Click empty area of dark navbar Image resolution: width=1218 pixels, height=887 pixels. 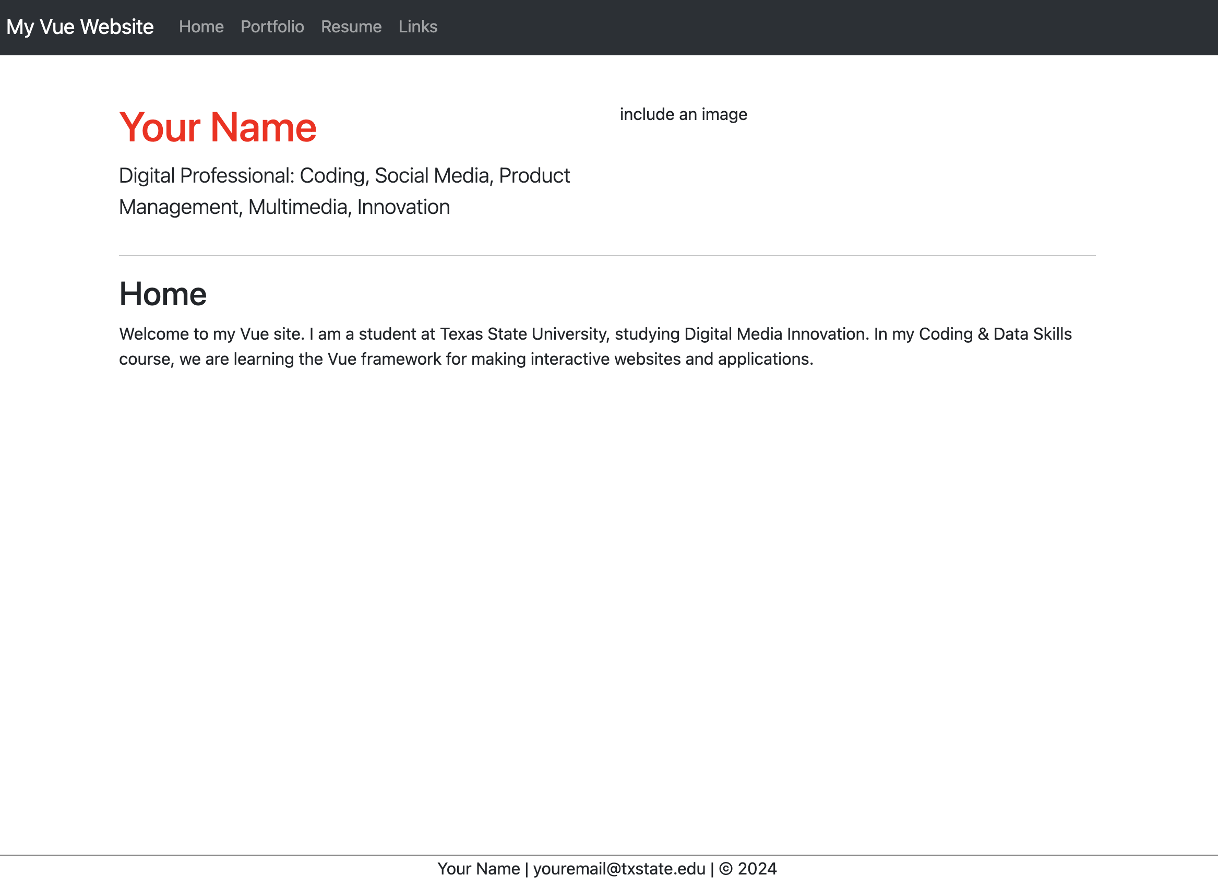click(x=806, y=27)
